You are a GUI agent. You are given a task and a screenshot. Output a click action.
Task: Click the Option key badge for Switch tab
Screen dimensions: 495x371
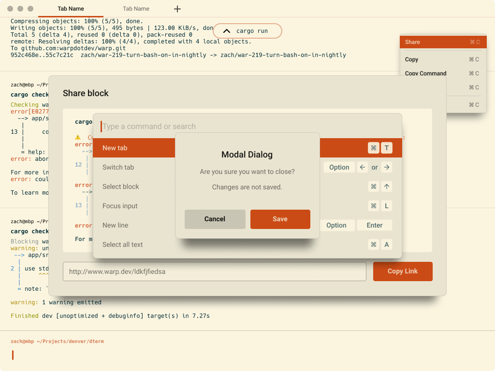339,167
